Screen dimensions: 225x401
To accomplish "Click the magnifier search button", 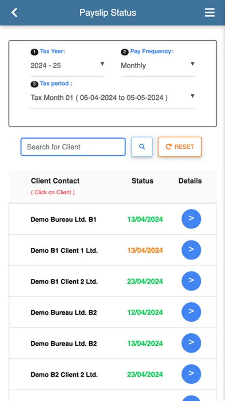I will pyautogui.click(x=142, y=147).
